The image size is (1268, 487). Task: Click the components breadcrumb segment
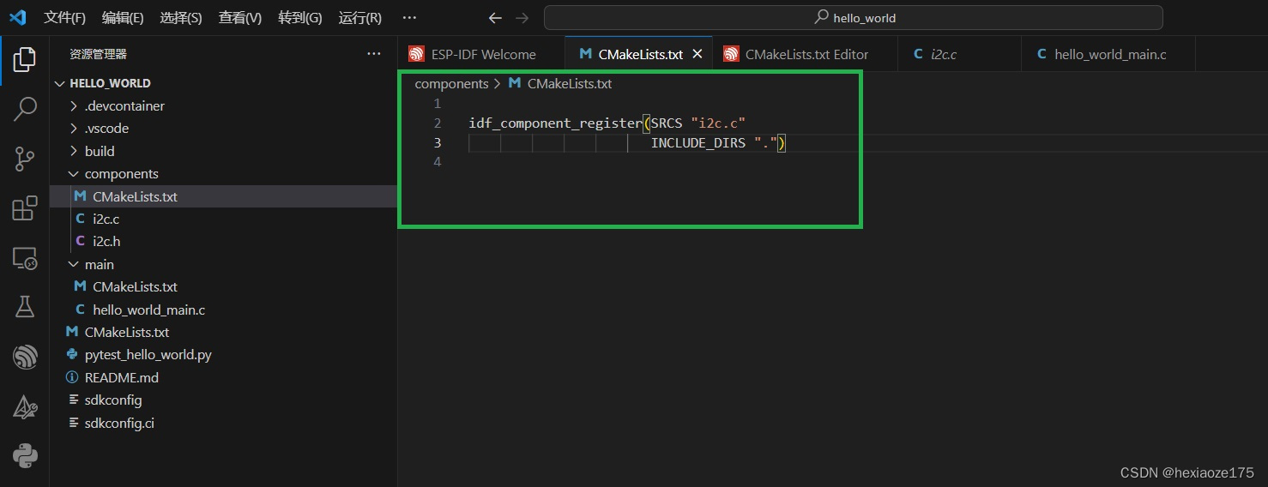[x=451, y=84]
